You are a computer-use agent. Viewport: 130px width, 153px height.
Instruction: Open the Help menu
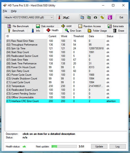pyautogui.click(x=14, y=11)
